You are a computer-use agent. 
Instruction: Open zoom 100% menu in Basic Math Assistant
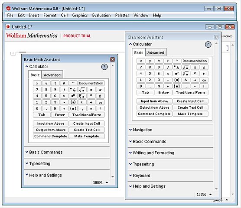pos(101,182)
